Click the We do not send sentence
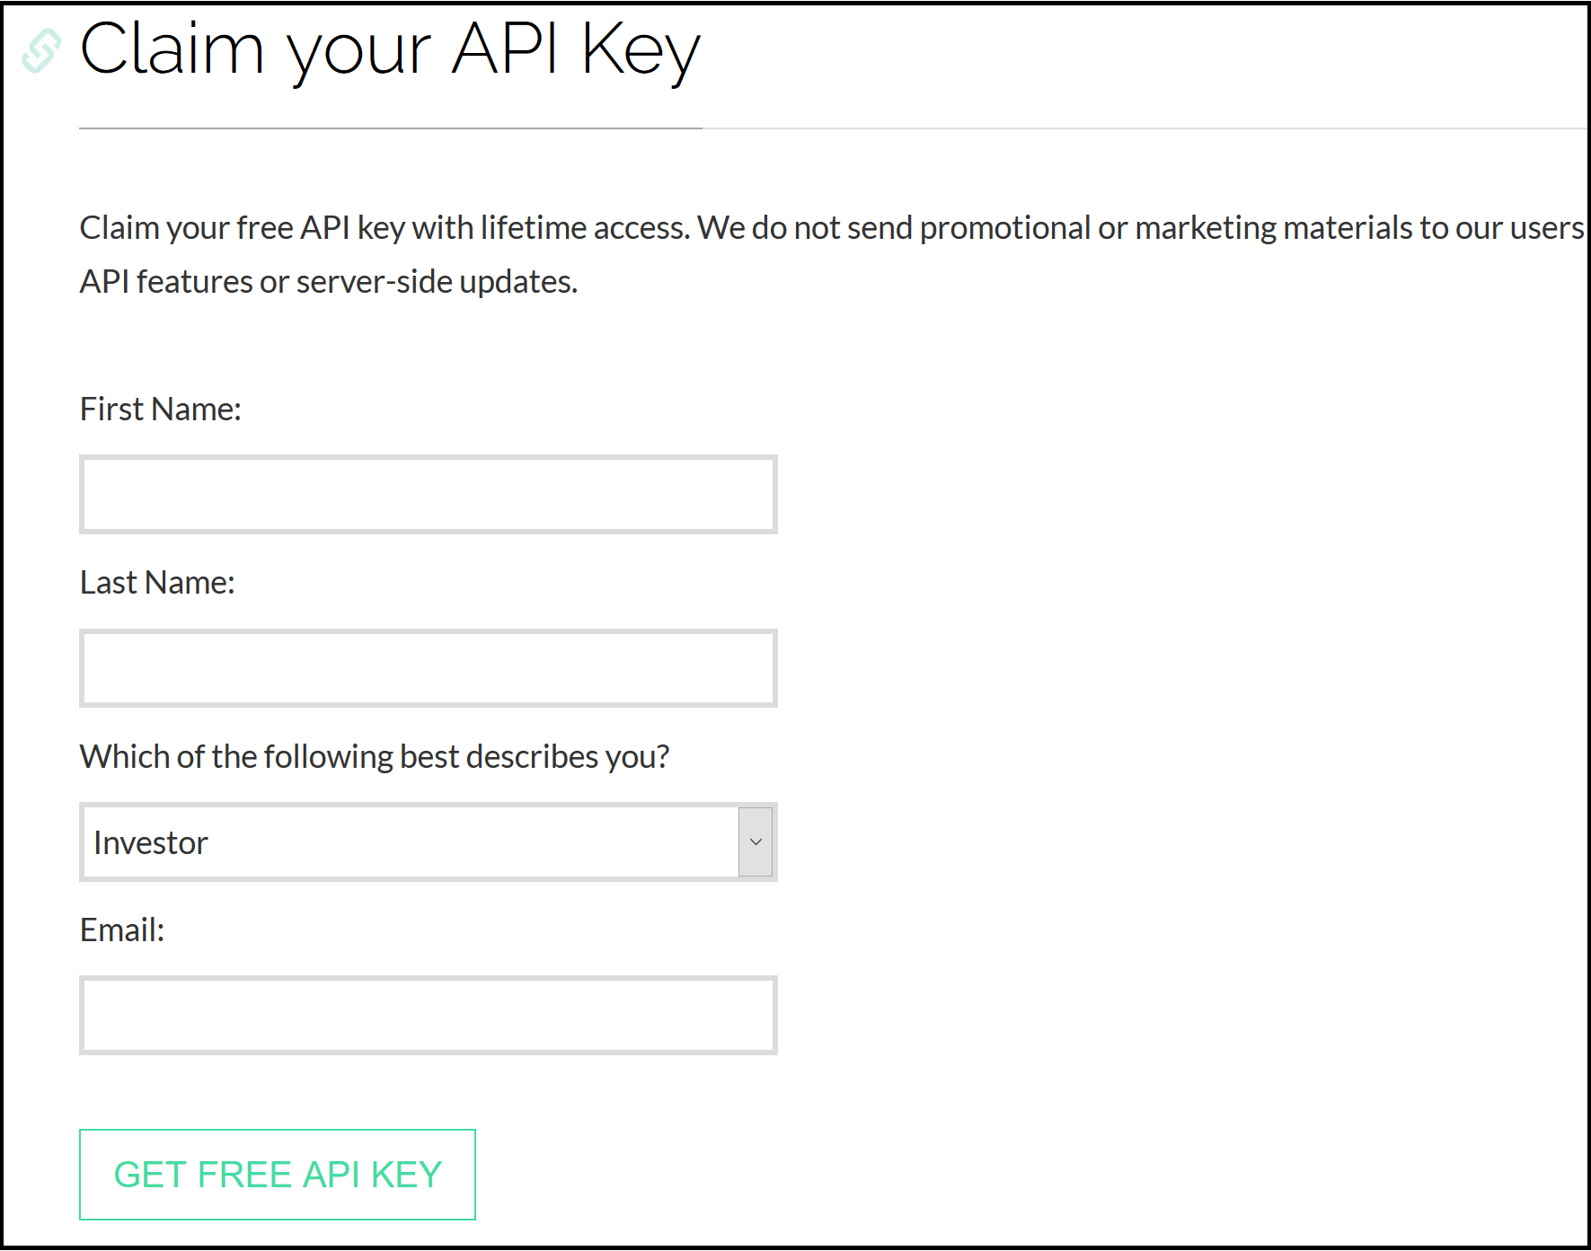 (x=1141, y=228)
